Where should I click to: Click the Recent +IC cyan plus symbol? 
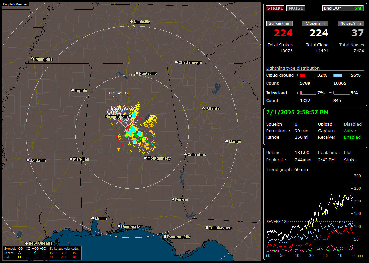click(x=44, y=253)
